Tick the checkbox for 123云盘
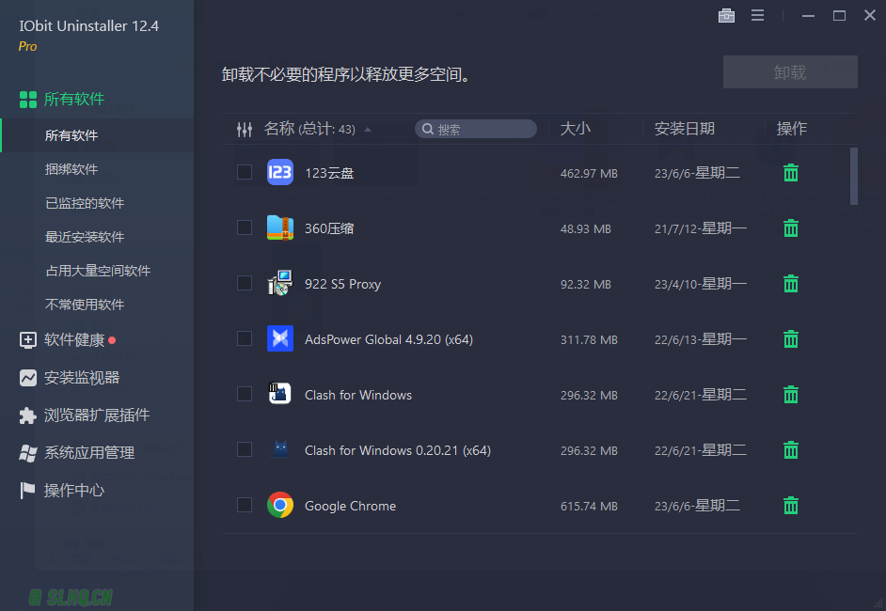This screenshot has height=611, width=886. click(245, 172)
